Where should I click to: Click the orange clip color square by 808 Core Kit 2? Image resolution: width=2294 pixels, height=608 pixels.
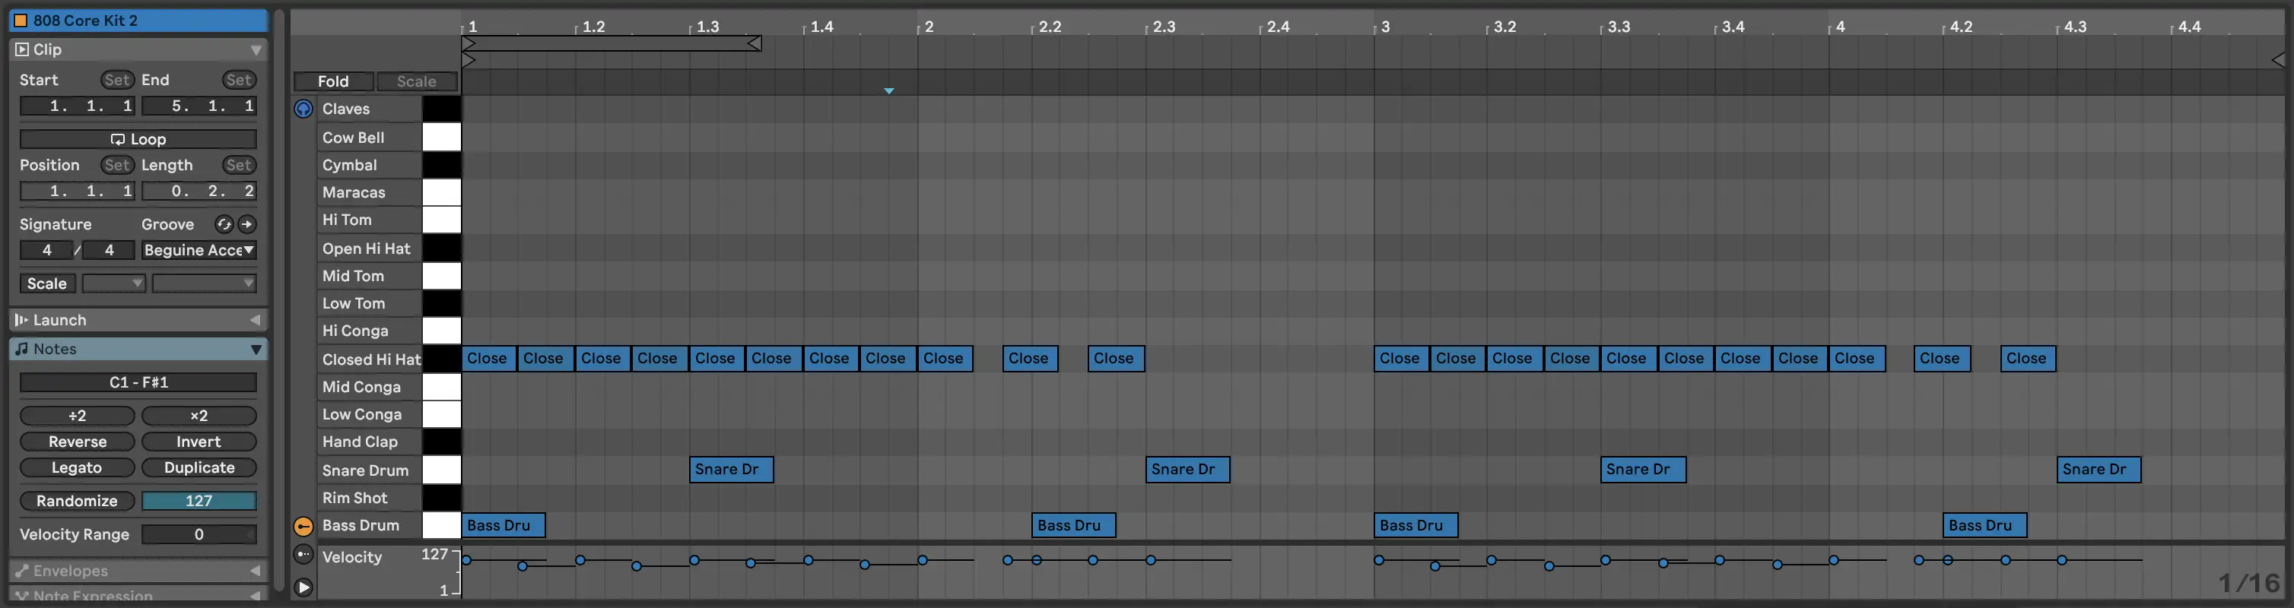[21, 20]
